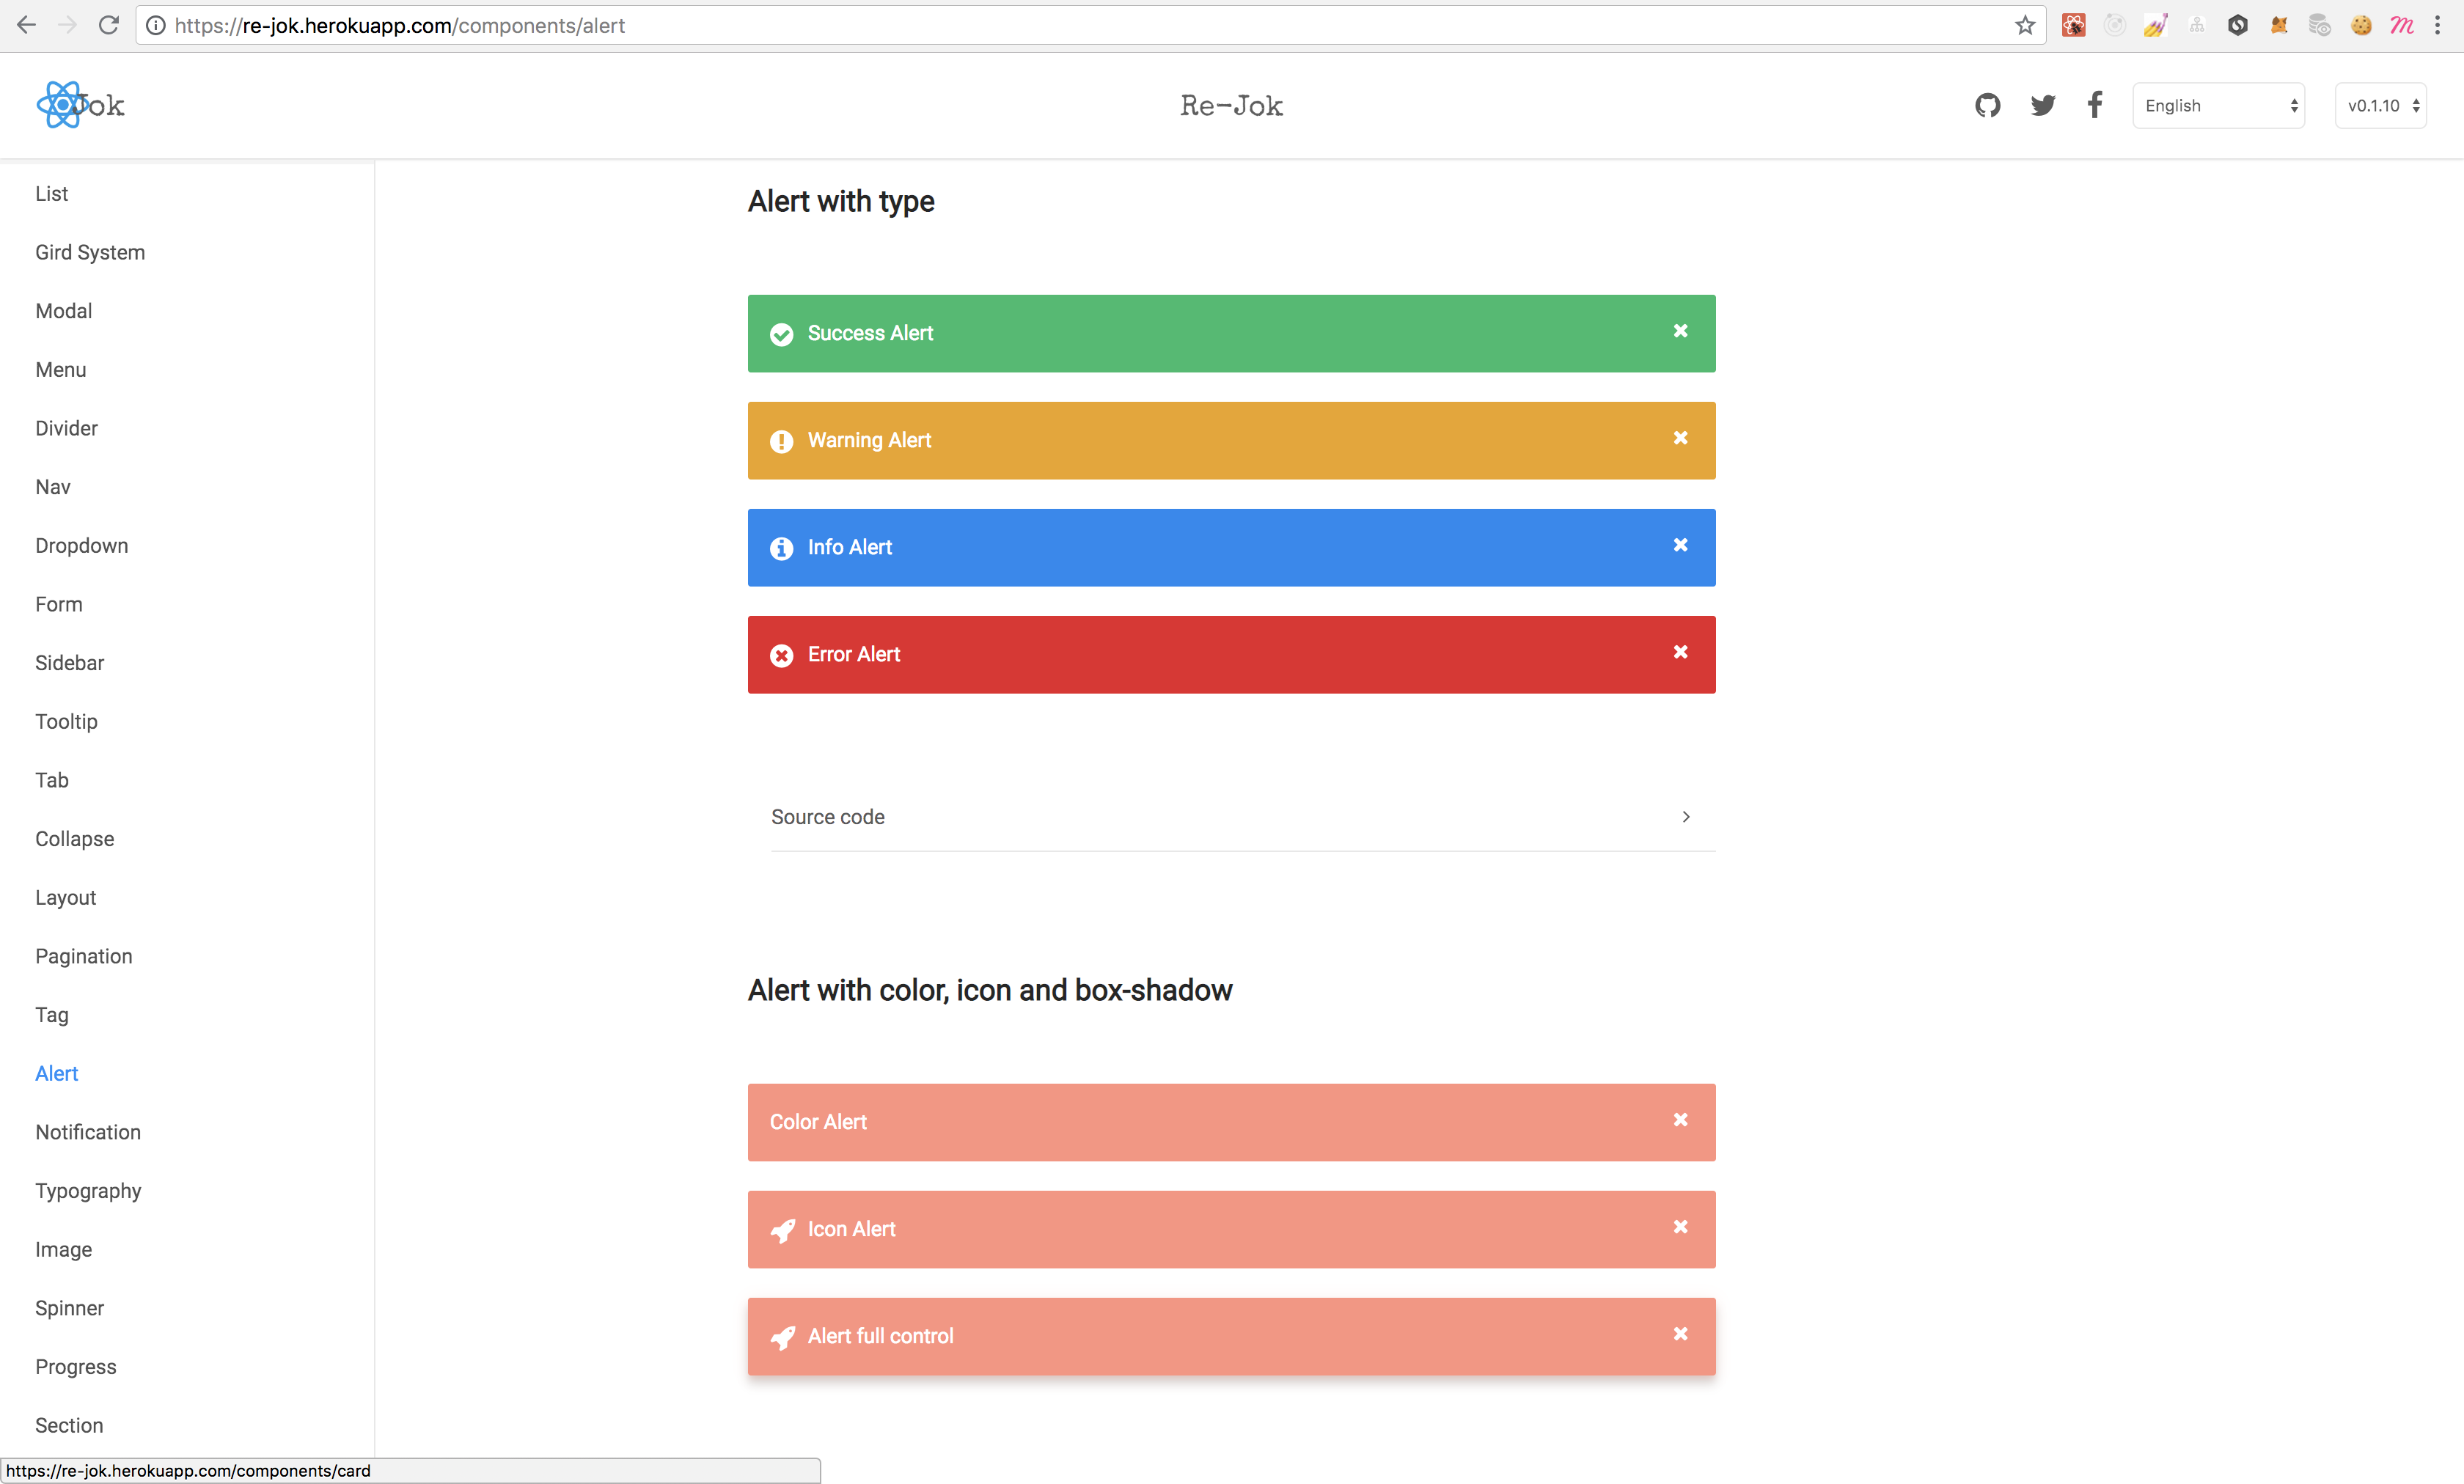Open the Chrome three-dot menu

(2438, 25)
